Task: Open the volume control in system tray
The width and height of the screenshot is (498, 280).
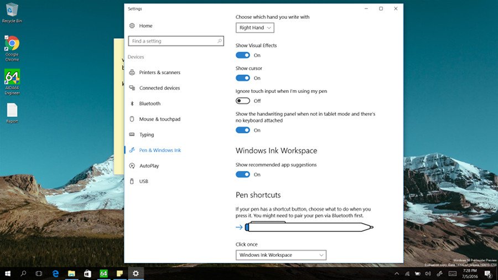Action: click(x=428, y=274)
